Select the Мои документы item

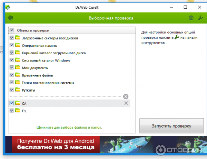pos(35,68)
